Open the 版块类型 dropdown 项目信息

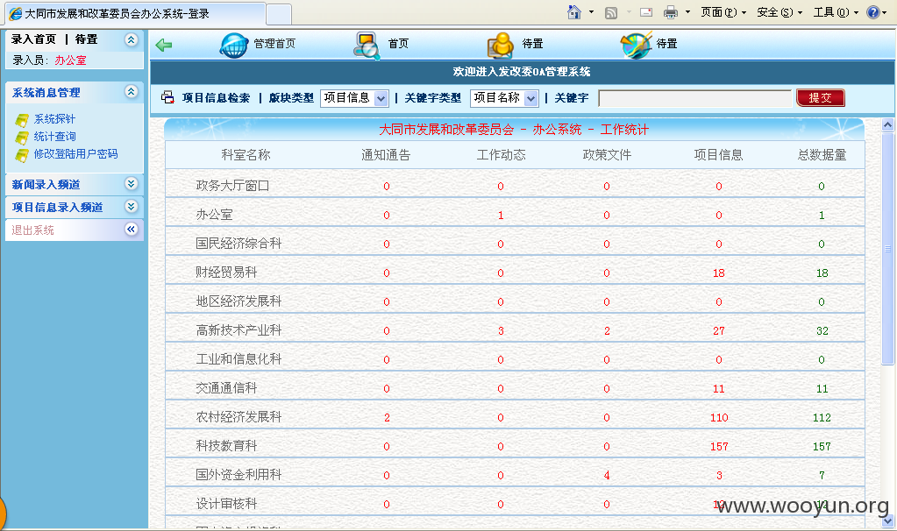[355, 98]
